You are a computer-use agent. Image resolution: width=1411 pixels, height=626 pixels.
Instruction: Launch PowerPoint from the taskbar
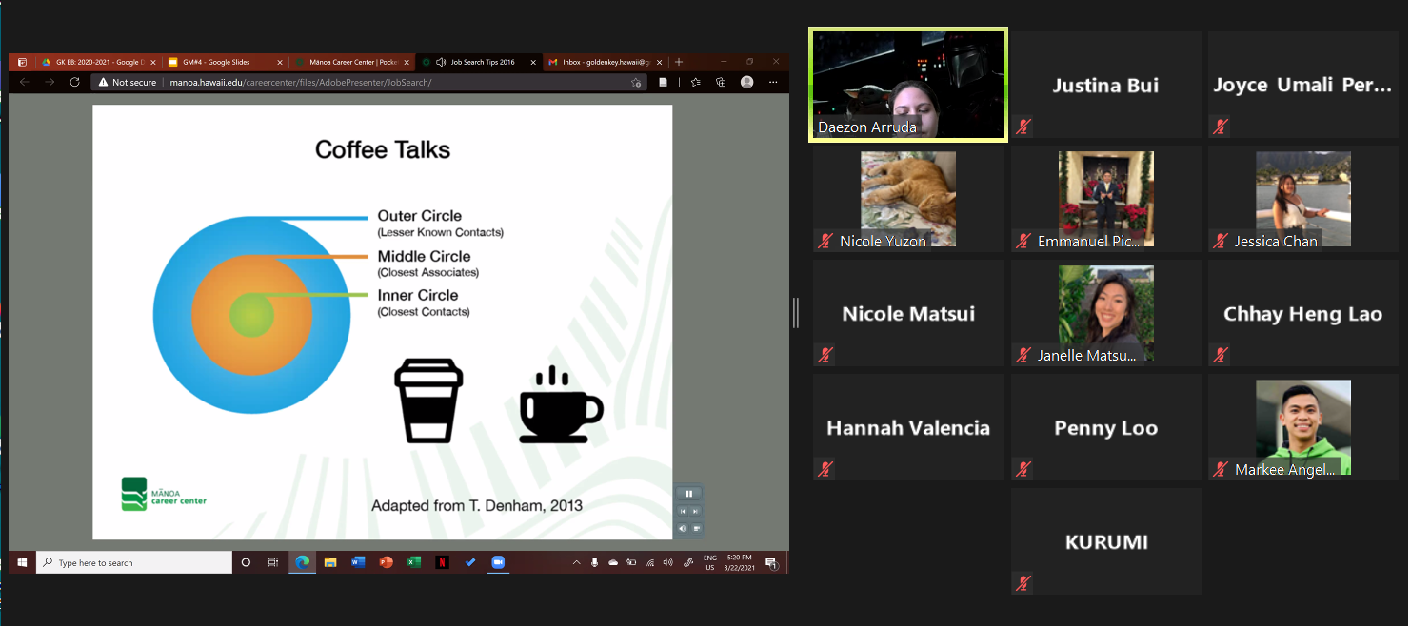tap(386, 562)
